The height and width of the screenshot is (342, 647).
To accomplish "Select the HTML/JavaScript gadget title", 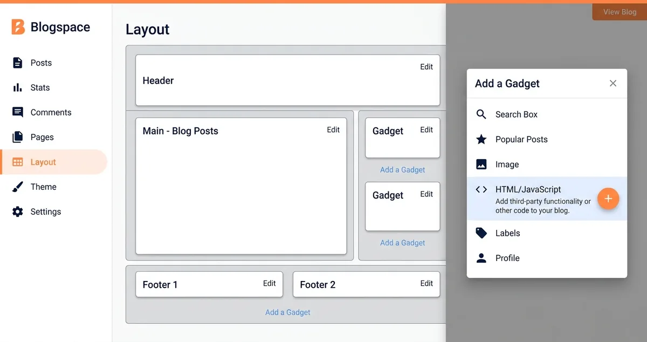I will [528, 189].
